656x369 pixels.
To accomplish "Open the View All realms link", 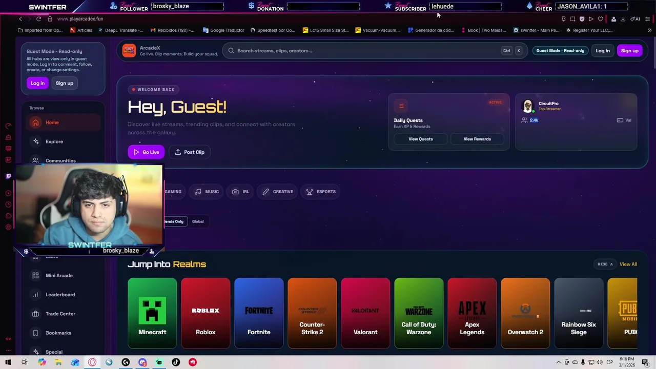I will (x=628, y=264).
